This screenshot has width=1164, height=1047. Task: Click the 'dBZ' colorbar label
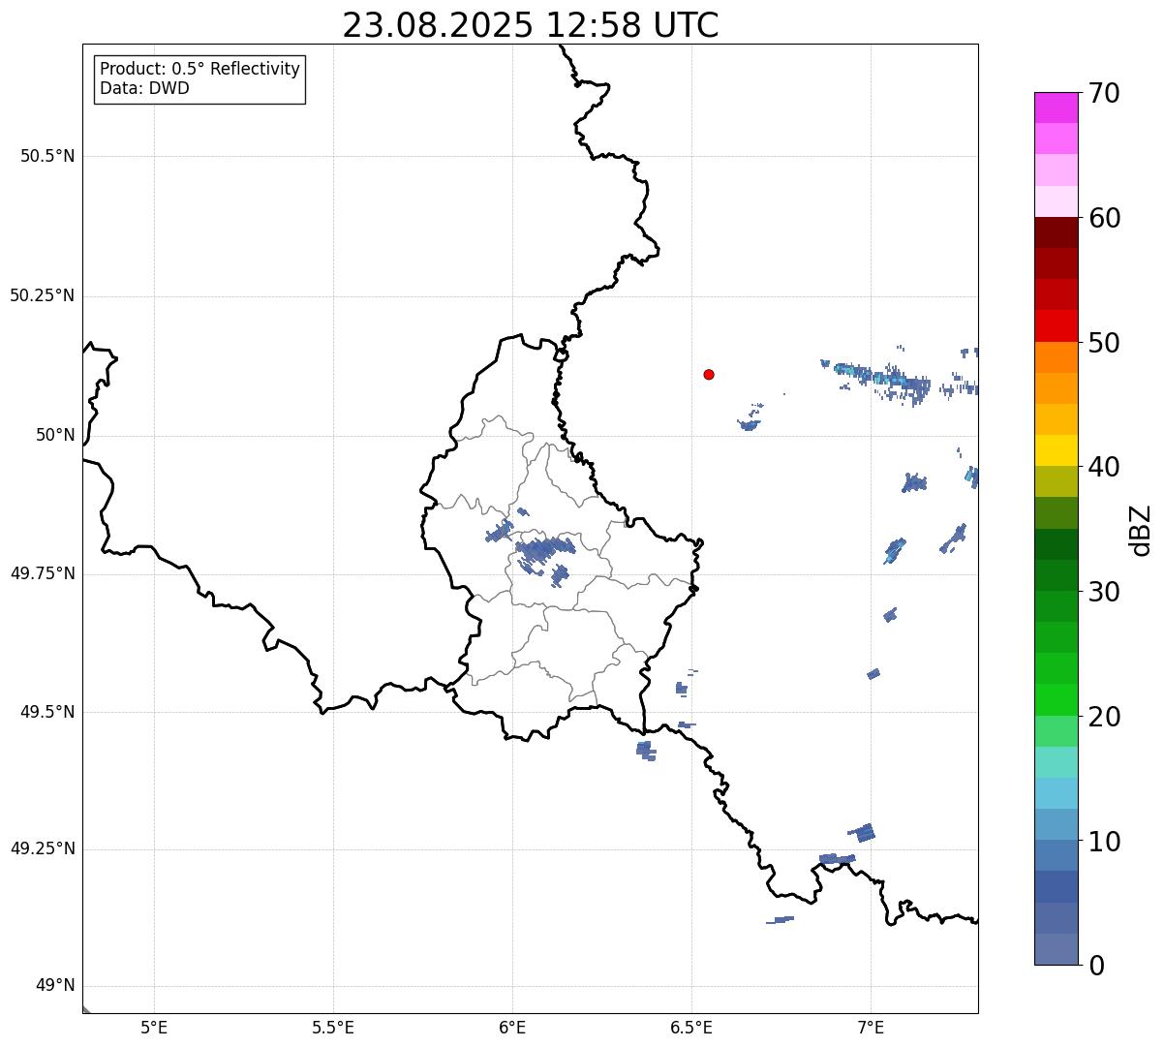pos(1141,529)
